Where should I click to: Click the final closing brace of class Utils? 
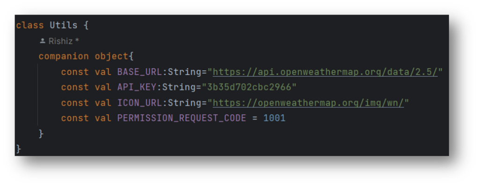tap(18, 149)
